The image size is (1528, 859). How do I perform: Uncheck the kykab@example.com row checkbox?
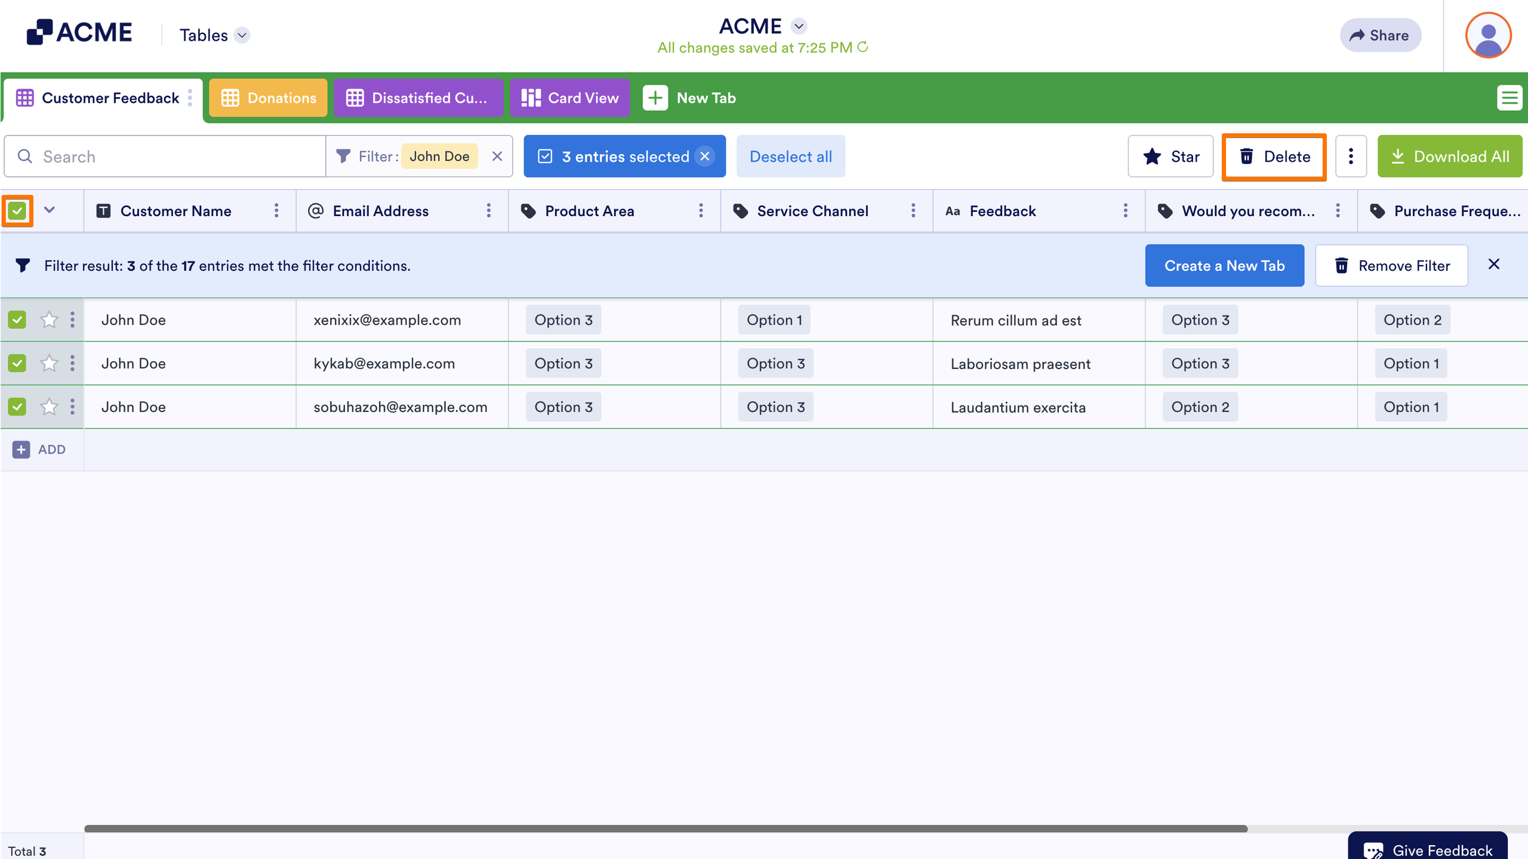pos(17,364)
